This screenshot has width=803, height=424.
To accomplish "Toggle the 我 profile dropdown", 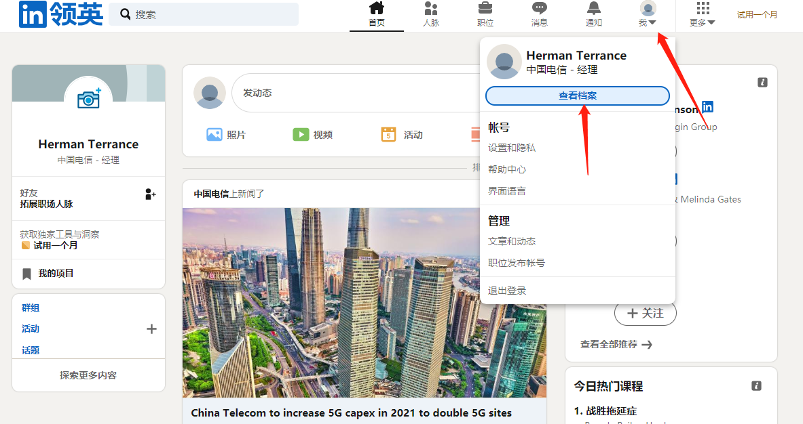I will point(648,15).
